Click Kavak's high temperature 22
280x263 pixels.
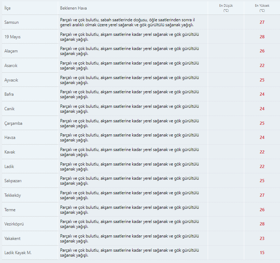pos(262,152)
